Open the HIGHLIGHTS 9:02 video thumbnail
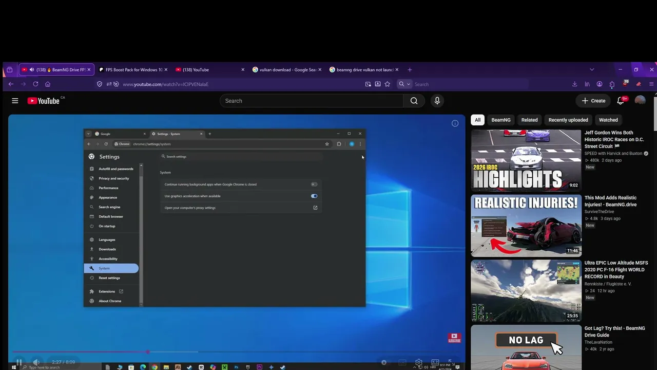The height and width of the screenshot is (370, 657). click(526, 160)
